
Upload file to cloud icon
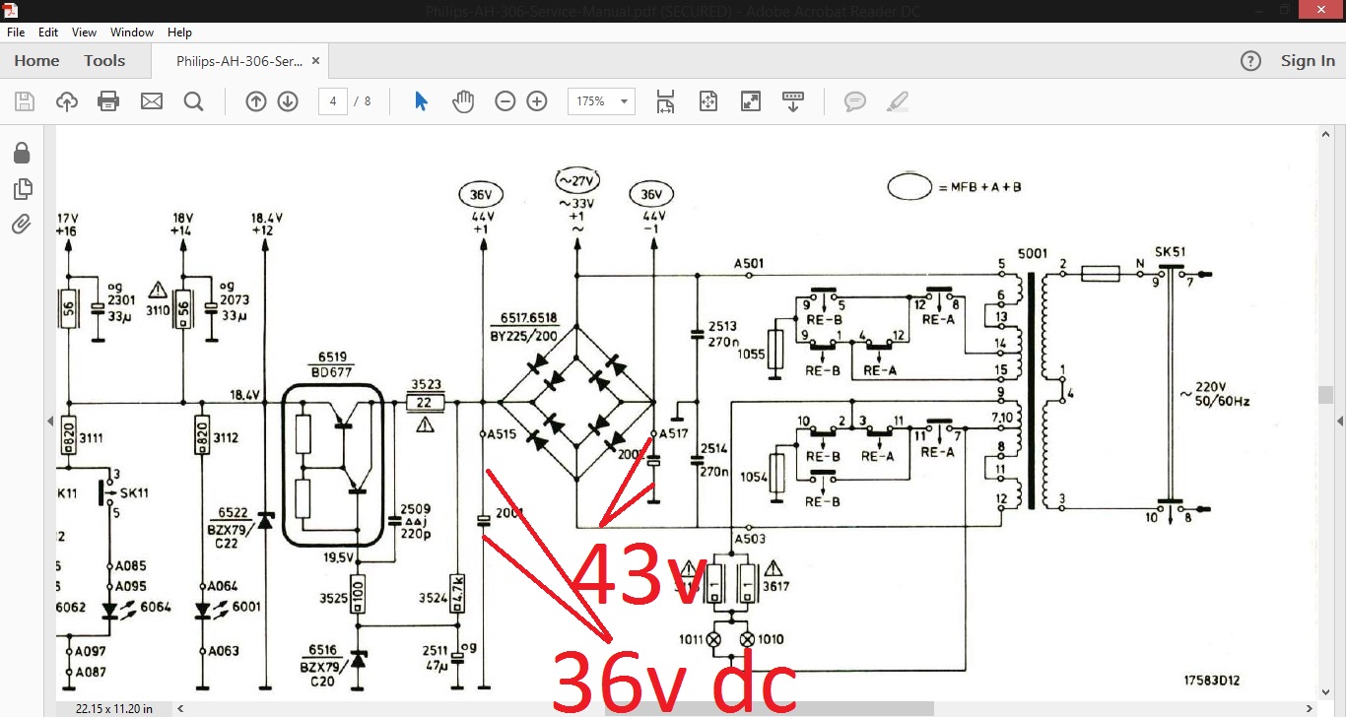click(66, 101)
